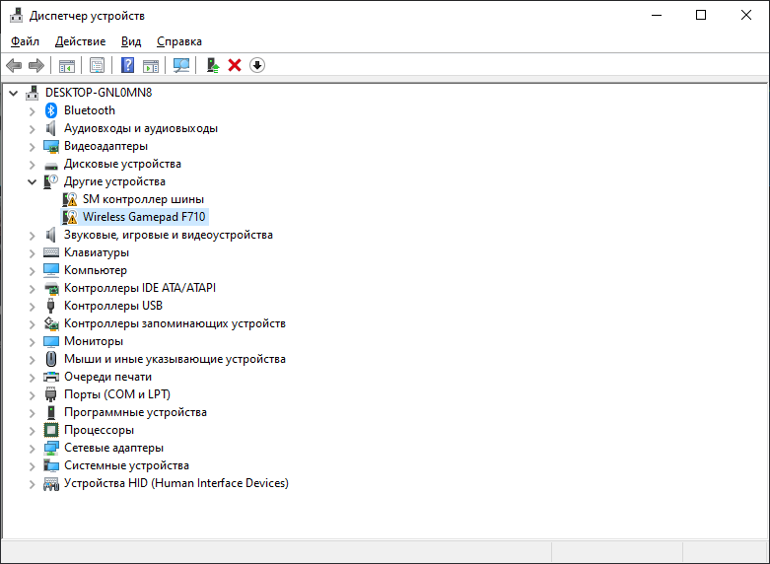
Task: Open the Справка menu
Action: (179, 41)
